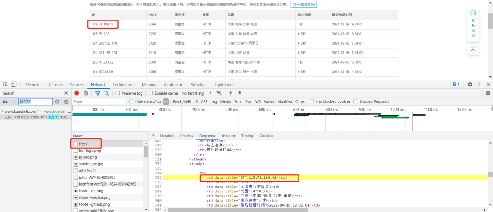Open network settings gear icon

[488, 93]
